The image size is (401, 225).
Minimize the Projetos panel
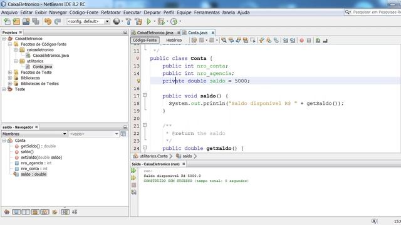(x=125, y=32)
